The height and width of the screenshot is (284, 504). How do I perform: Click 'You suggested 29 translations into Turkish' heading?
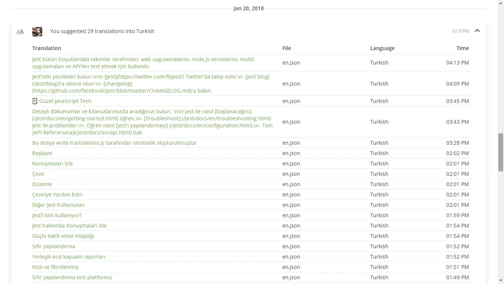[x=102, y=31]
